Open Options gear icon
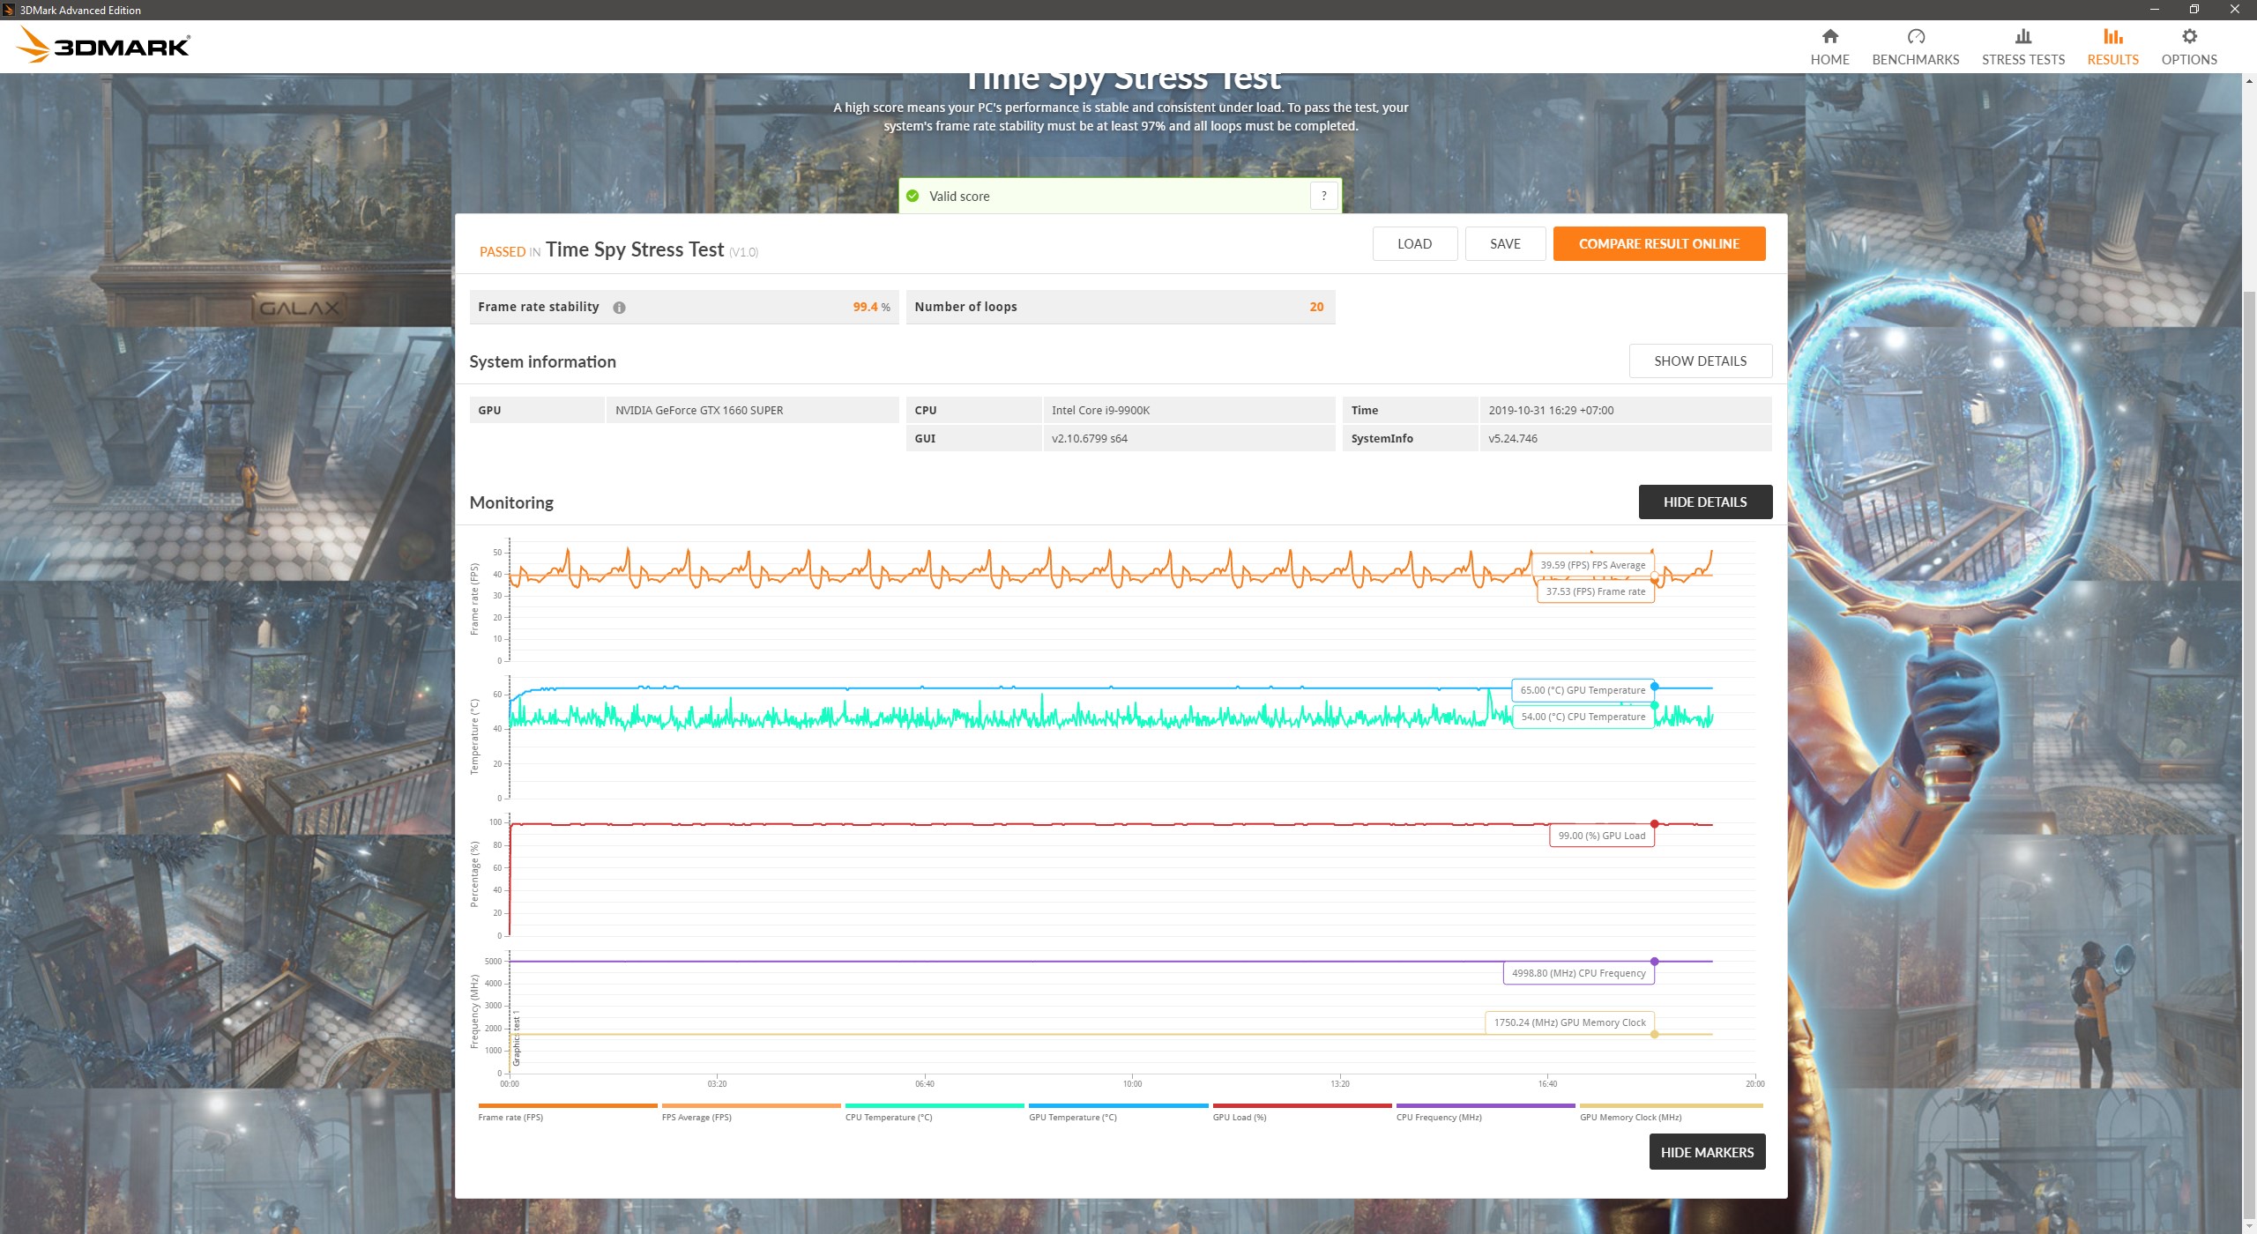The height and width of the screenshot is (1234, 2257). (x=2188, y=36)
